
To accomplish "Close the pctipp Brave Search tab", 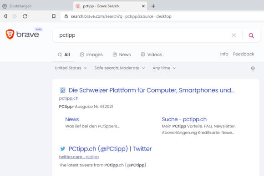I will 143,6.
